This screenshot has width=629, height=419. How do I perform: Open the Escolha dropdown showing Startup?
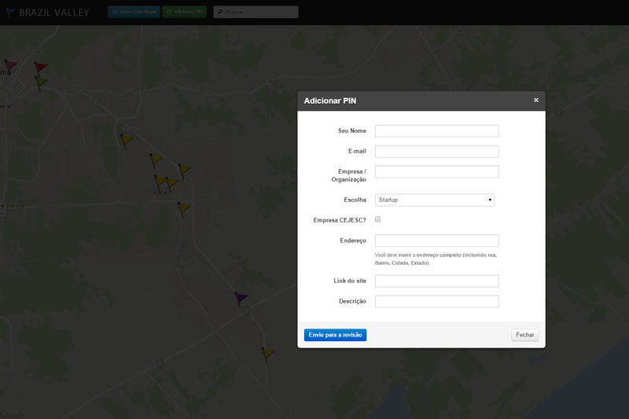[x=434, y=200]
